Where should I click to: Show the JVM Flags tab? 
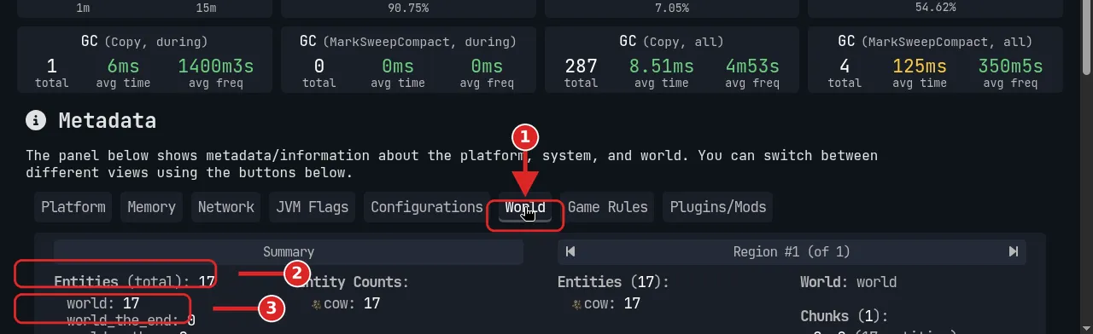pyautogui.click(x=313, y=207)
